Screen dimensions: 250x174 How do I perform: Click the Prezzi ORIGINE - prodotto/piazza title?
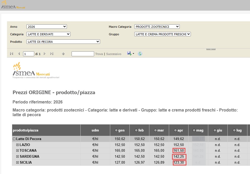pyautogui.click(x=54, y=93)
